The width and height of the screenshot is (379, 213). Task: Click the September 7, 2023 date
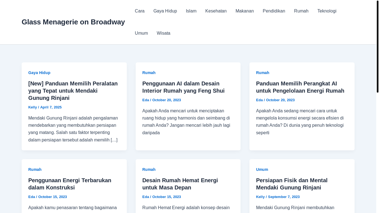click(x=284, y=197)
